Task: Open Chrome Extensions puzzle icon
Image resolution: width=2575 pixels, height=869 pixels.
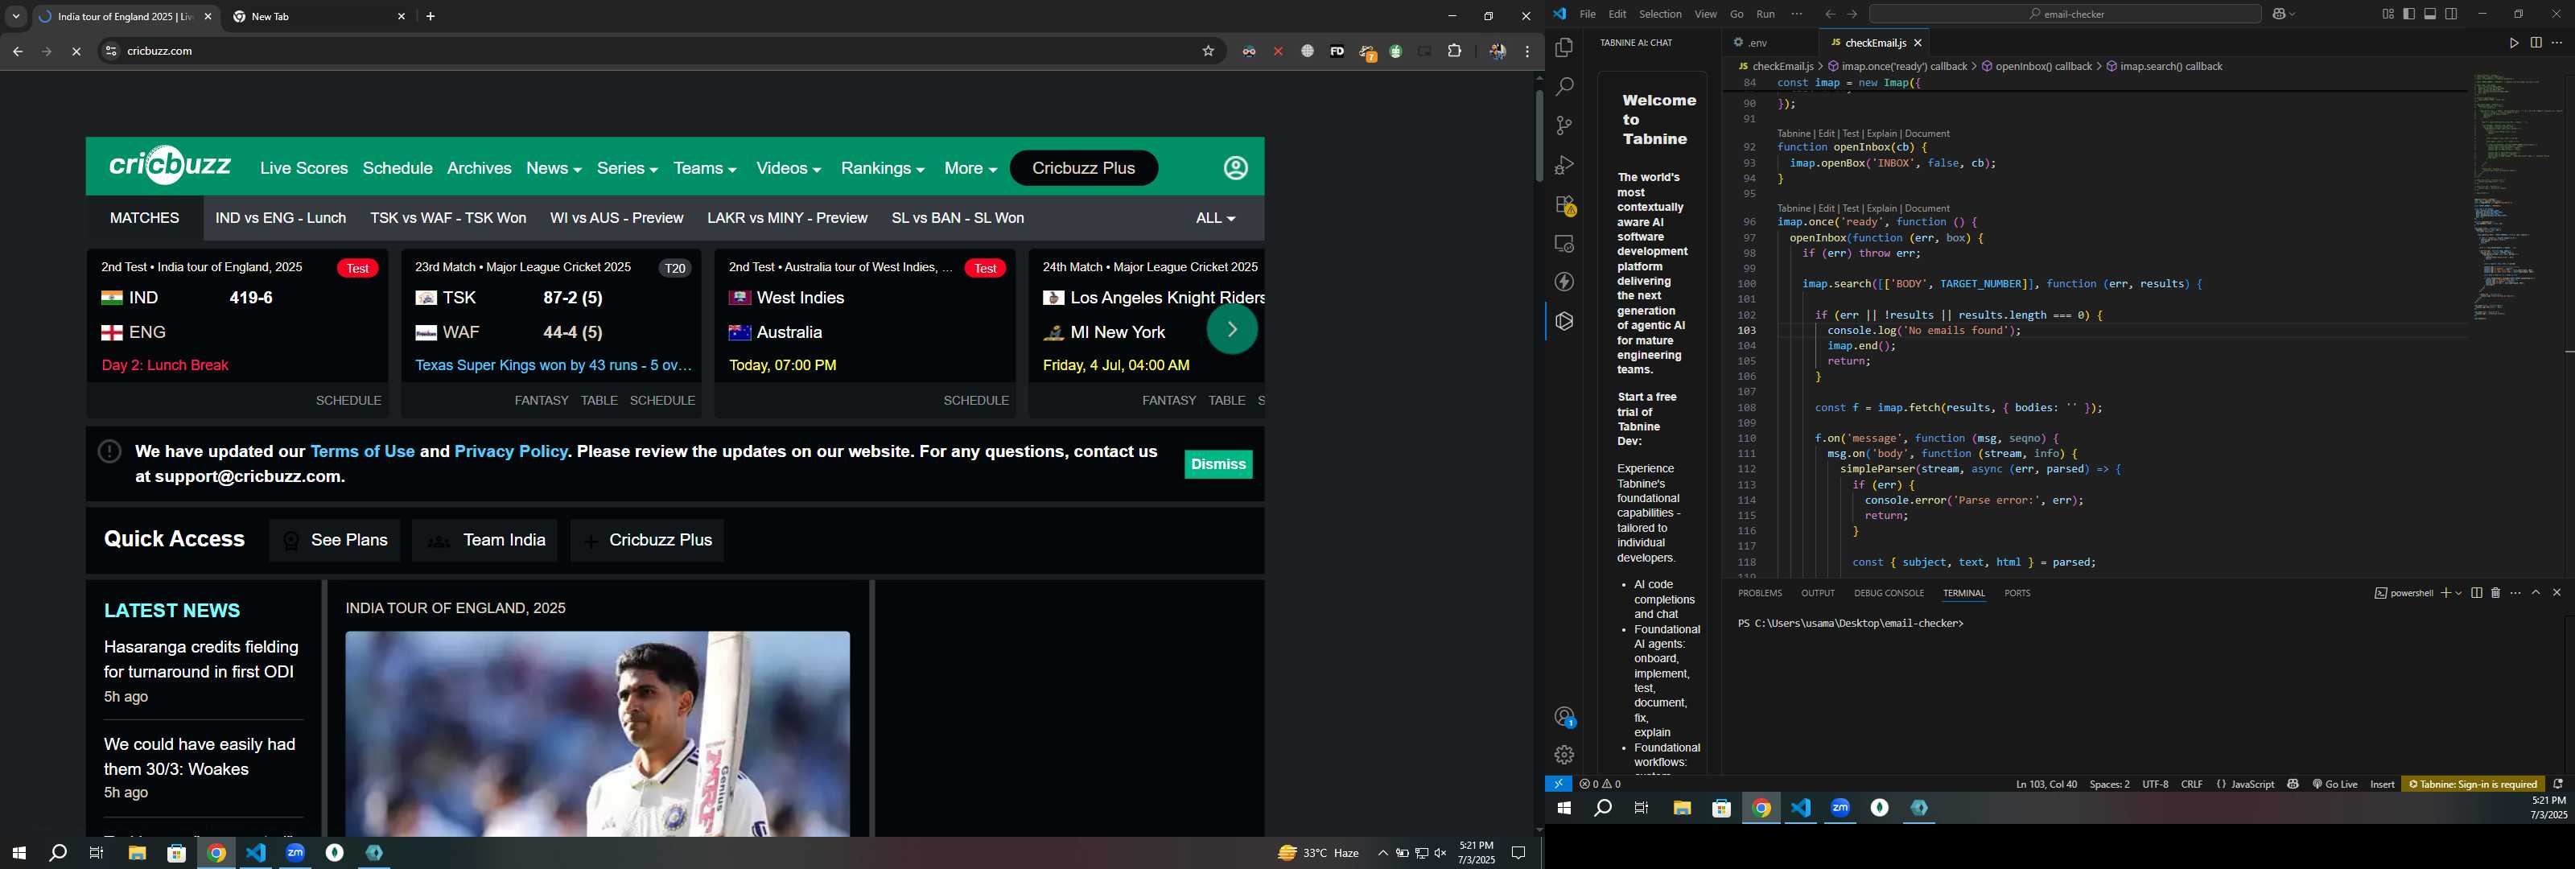Action: 1454,51
